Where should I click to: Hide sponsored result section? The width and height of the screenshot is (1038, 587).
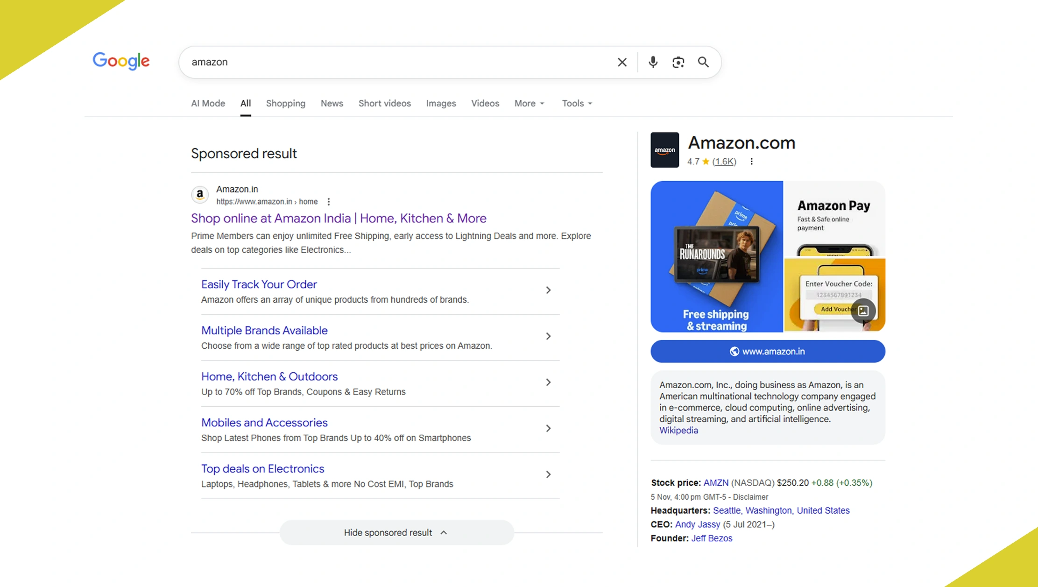click(x=396, y=532)
